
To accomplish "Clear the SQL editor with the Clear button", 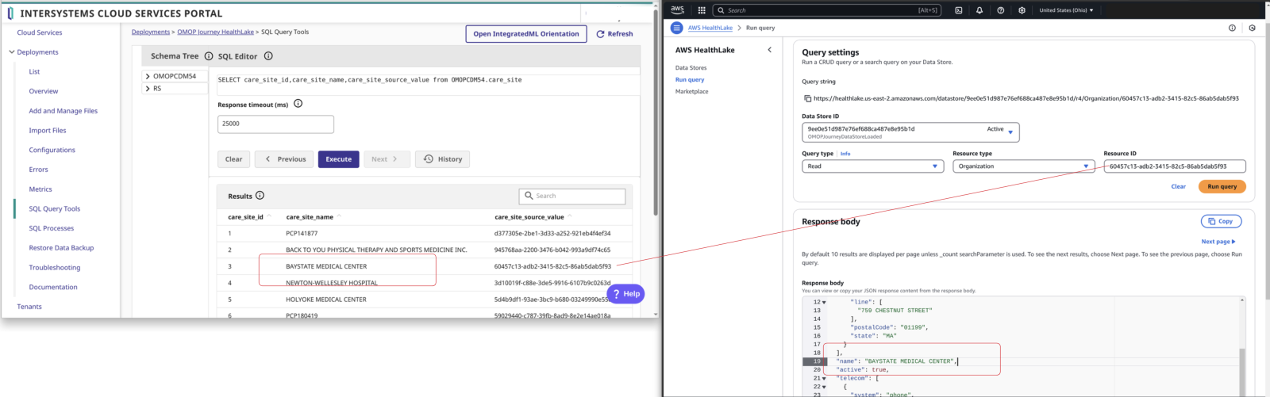I will pyautogui.click(x=233, y=159).
